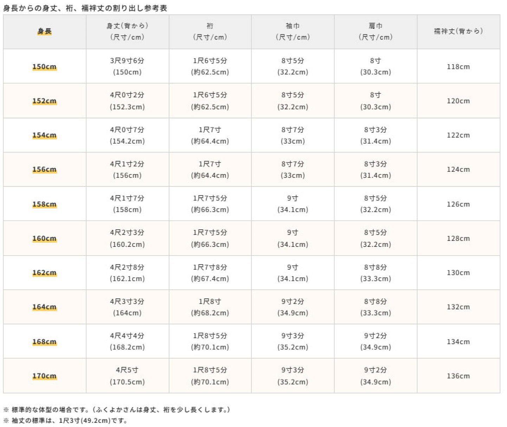Click the 9寸2分 (34.9cm) cell in 164cm row
Image resolution: width=507 pixels, height=427 pixels.
[293, 307]
